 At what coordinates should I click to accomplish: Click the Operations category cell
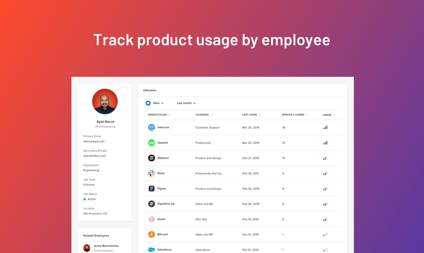tap(203, 250)
